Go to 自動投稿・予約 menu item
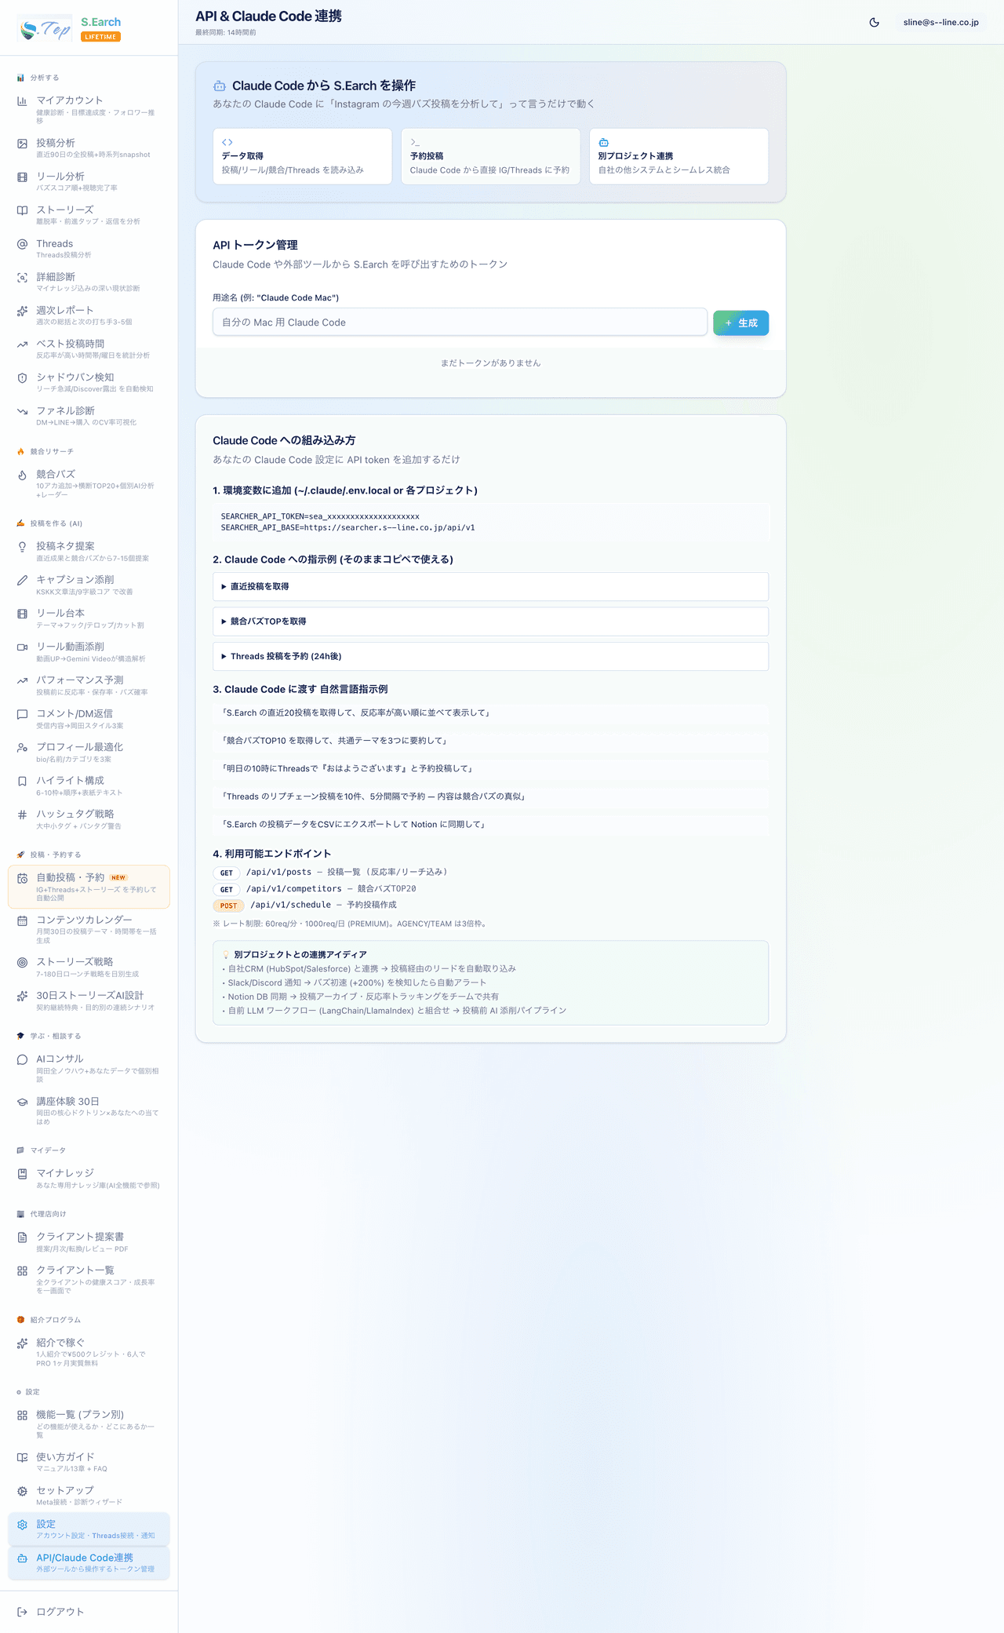Viewport: 1004px width, 1633px height. [x=89, y=887]
